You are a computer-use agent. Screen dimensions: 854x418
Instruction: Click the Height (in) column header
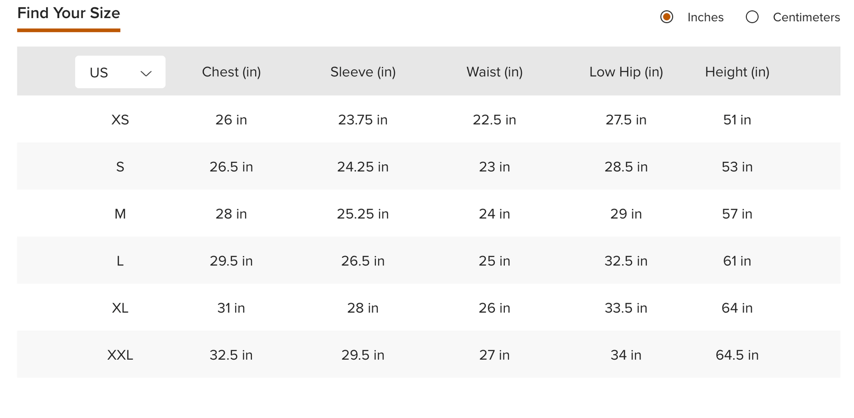point(737,72)
